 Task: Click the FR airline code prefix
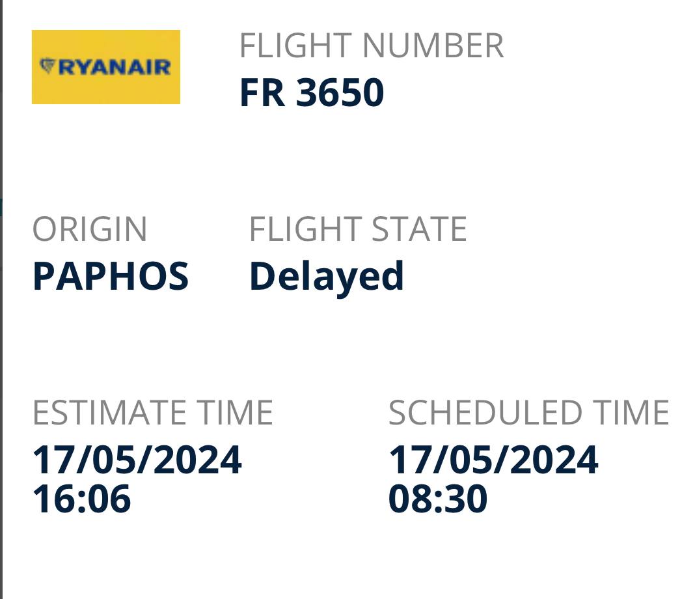(x=262, y=93)
